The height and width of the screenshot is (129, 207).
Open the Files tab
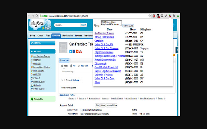pyautogui.click(x=48, y=35)
